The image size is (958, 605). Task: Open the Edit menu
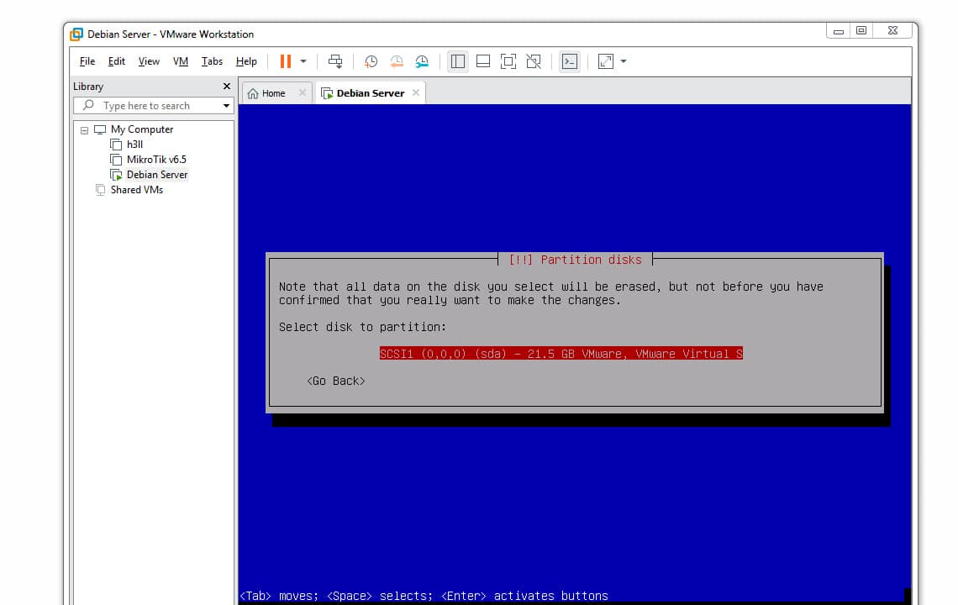(x=116, y=61)
